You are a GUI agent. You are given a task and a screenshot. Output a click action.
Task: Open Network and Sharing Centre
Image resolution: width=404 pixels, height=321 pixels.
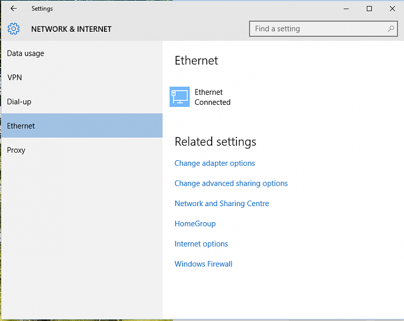tap(221, 203)
